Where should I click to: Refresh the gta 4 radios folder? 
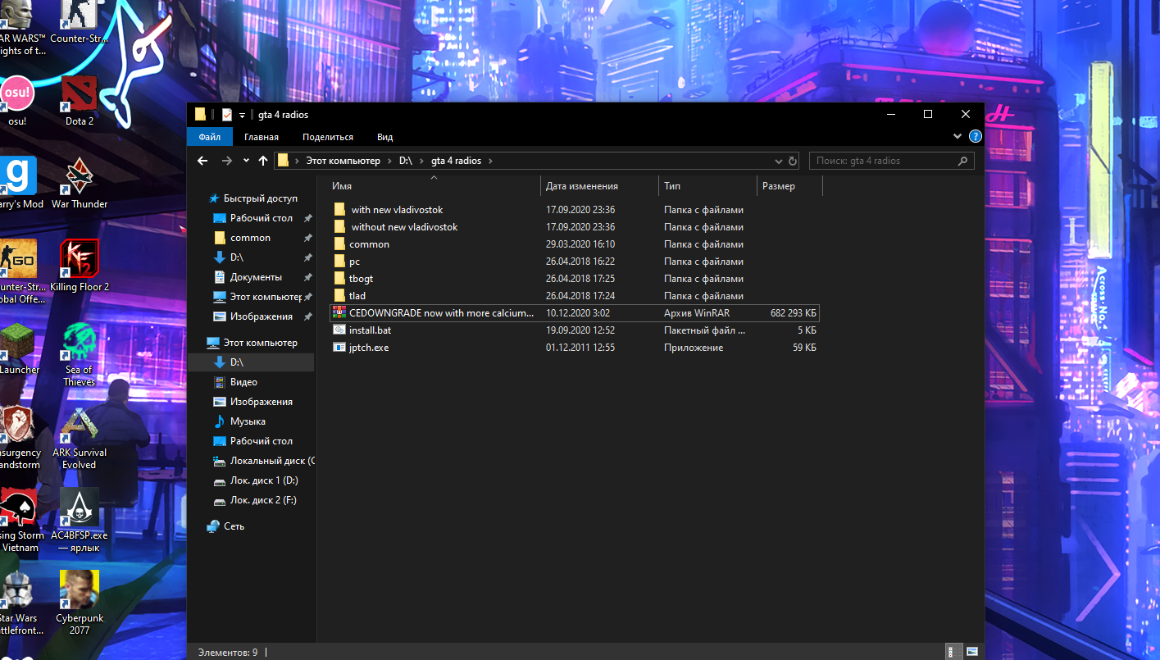pyautogui.click(x=792, y=161)
